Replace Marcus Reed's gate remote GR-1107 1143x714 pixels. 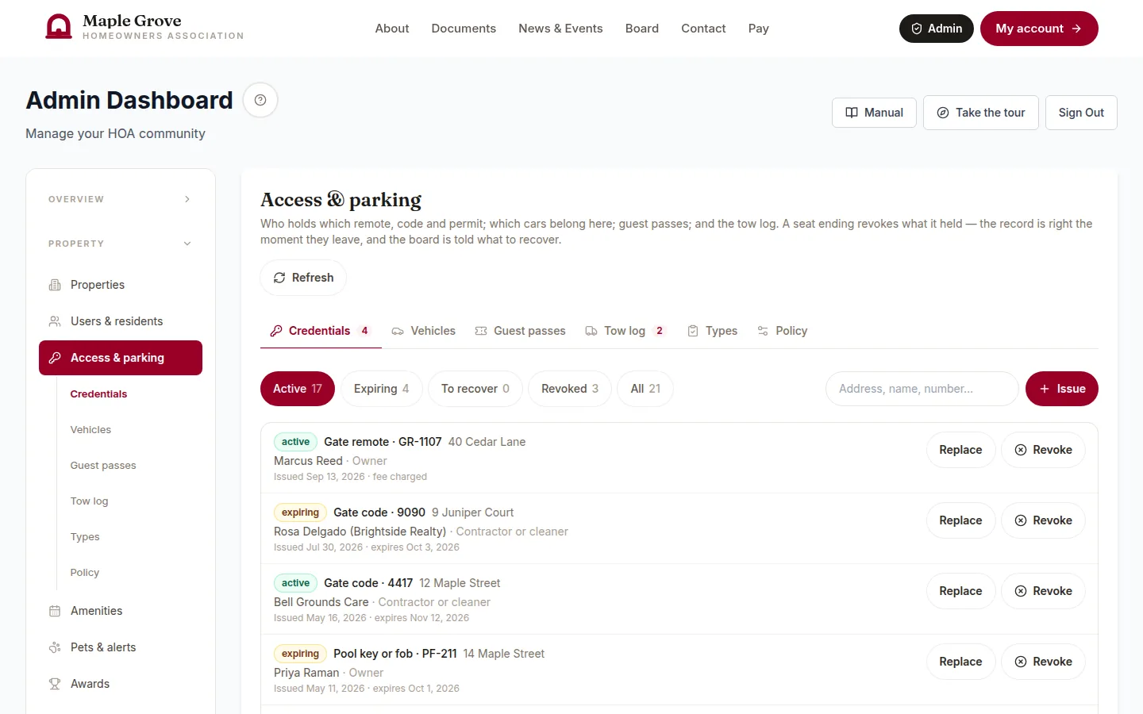960,450
